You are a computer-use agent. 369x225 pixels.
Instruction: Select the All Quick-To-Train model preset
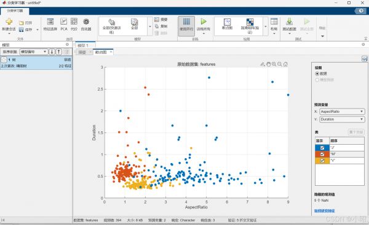(111, 26)
